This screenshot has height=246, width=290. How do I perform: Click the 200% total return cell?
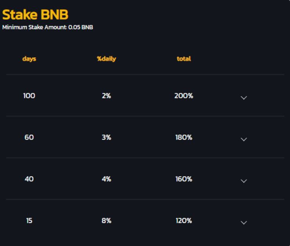[x=184, y=96]
